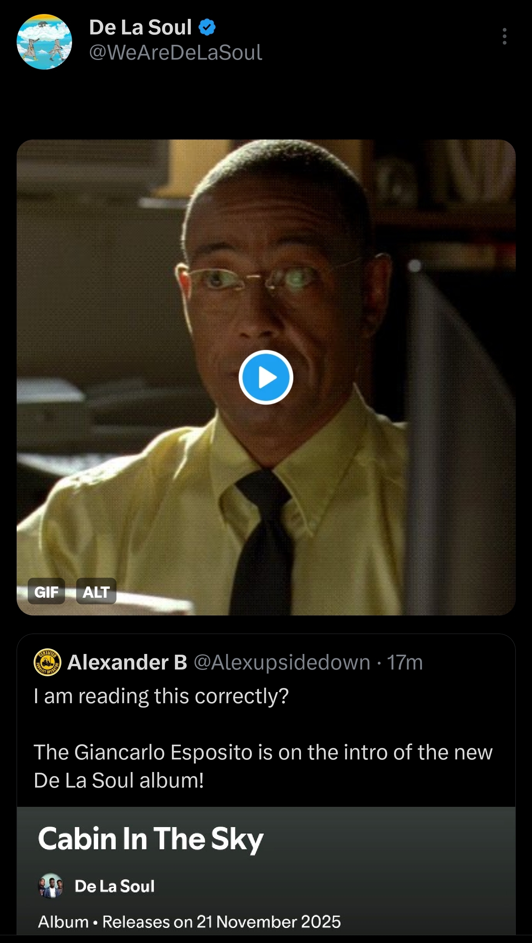Image resolution: width=532 pixels, height=943 pixels.
Task: Visit the @WeAreDeLaSoul handle
Action: click(x=176, y=52)
